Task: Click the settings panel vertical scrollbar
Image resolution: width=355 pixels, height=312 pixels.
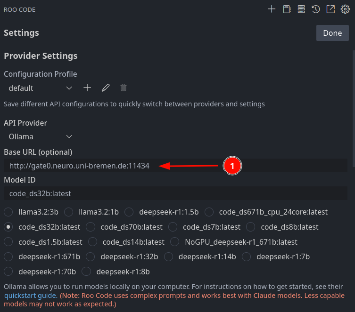Action: click(354, 108)
